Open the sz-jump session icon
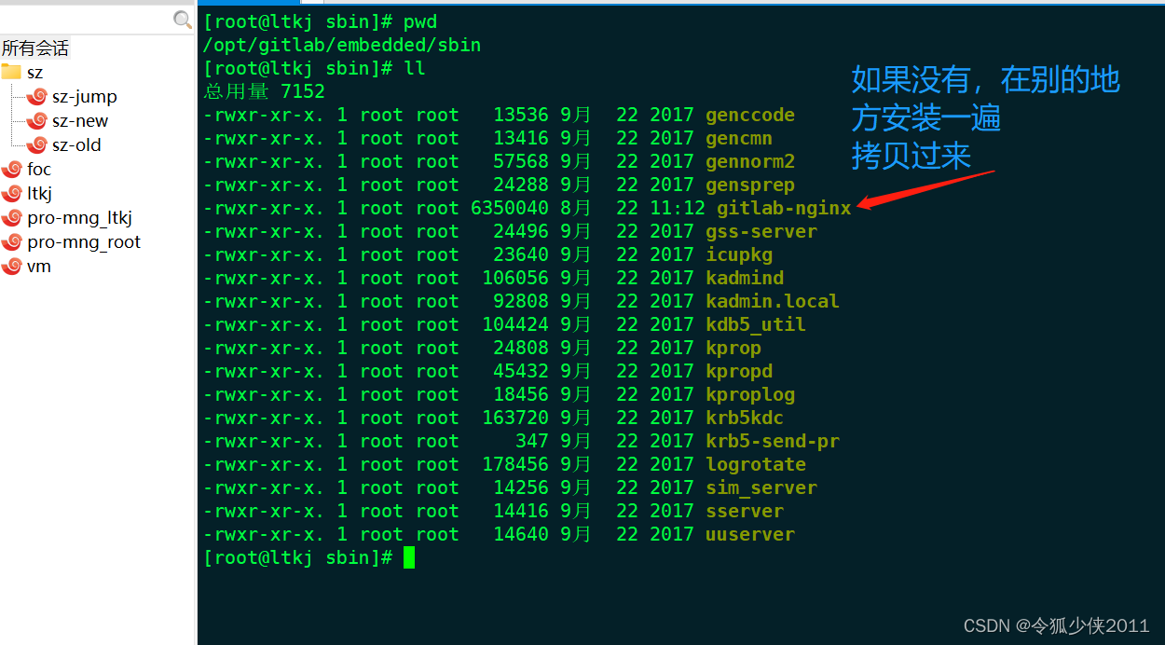This screenshot has width=1165, height=645. tap(35, 96)
